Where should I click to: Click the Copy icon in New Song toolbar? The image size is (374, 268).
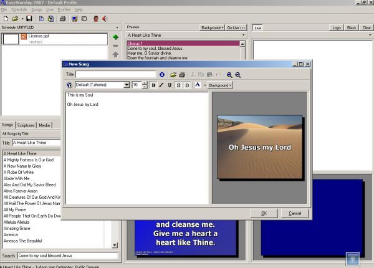coord(201,75)
